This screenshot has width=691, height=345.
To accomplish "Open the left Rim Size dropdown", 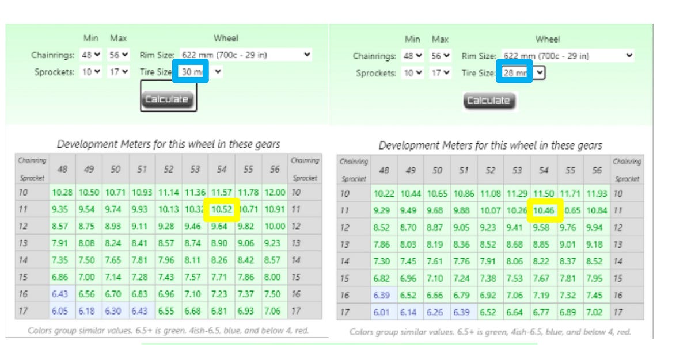I will pos(246,55).
